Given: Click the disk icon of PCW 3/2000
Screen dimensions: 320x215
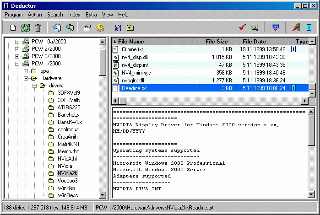Looking at the screenshot, I should (x=26, y=56).
